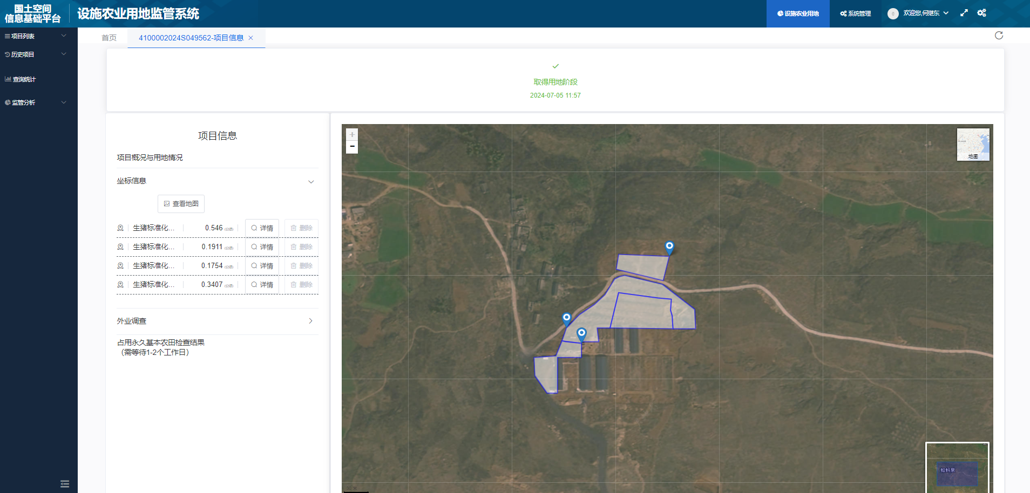Close the 4100002024S049562 project info tab
The height and width of the screenshot is (493, 1030).
click(250, 38)
